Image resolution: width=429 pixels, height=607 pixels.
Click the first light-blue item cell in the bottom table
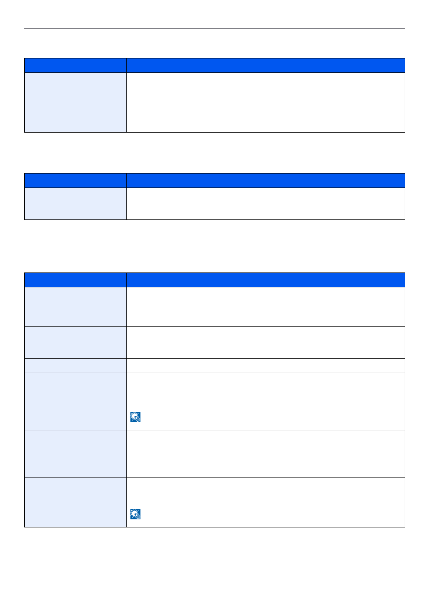tap(76, 307)
